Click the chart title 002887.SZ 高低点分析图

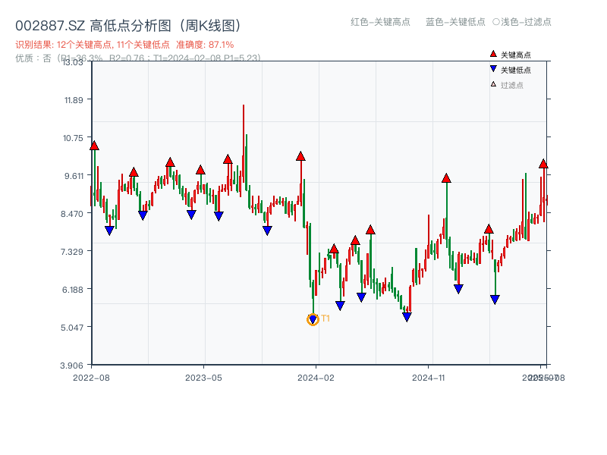pyautogui.click(x=128, y=26)
